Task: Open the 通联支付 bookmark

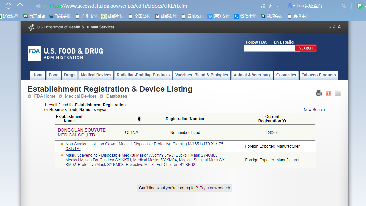Action: pyautogui.click(x=219, y=16)
